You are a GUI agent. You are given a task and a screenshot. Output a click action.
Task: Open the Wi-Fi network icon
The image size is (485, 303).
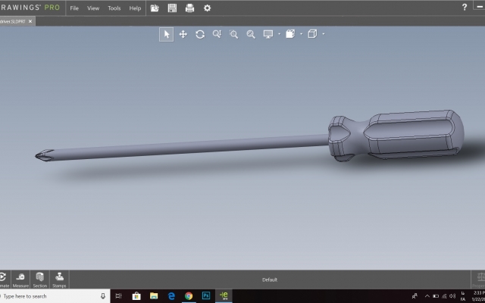click(x=444, y=296)
